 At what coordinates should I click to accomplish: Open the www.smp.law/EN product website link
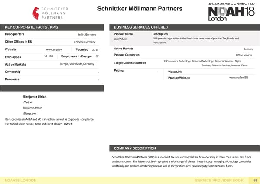tap(238, 77)
